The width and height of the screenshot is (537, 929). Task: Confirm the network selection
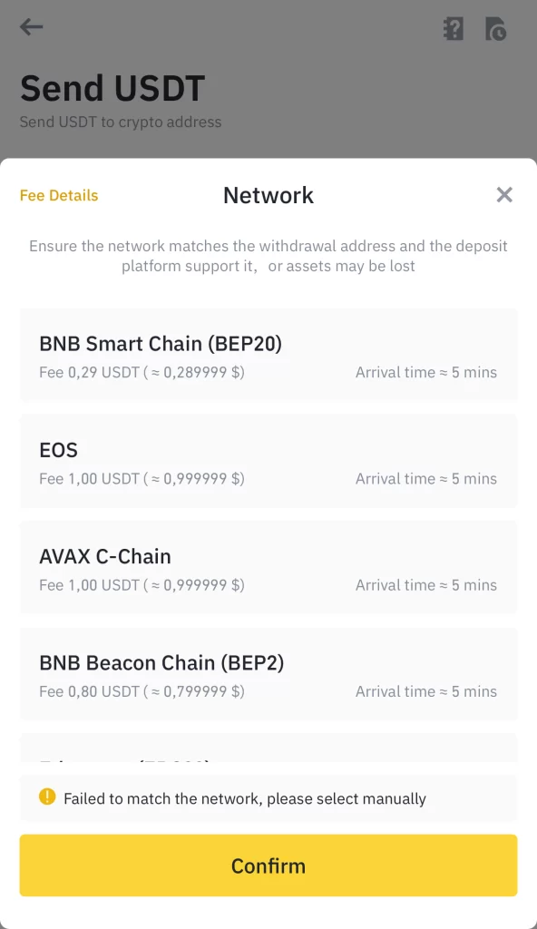(268, 865)
